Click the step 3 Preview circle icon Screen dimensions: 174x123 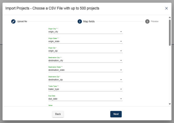pos(147,21)
